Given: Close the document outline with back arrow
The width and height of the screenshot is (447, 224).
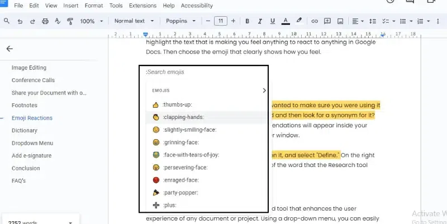Looking at the screenshot, I should [x=9, y=49].
